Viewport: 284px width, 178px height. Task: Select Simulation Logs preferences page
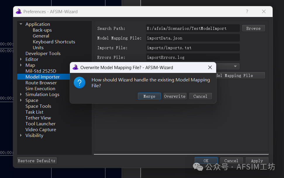pos(42,94)
